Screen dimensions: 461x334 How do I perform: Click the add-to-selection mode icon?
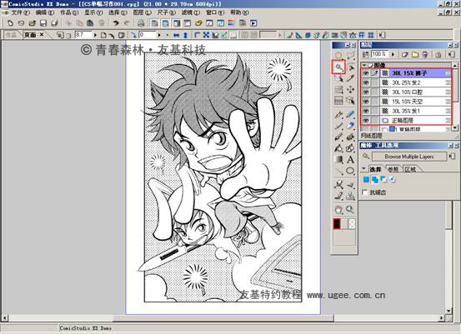[375, 179]
